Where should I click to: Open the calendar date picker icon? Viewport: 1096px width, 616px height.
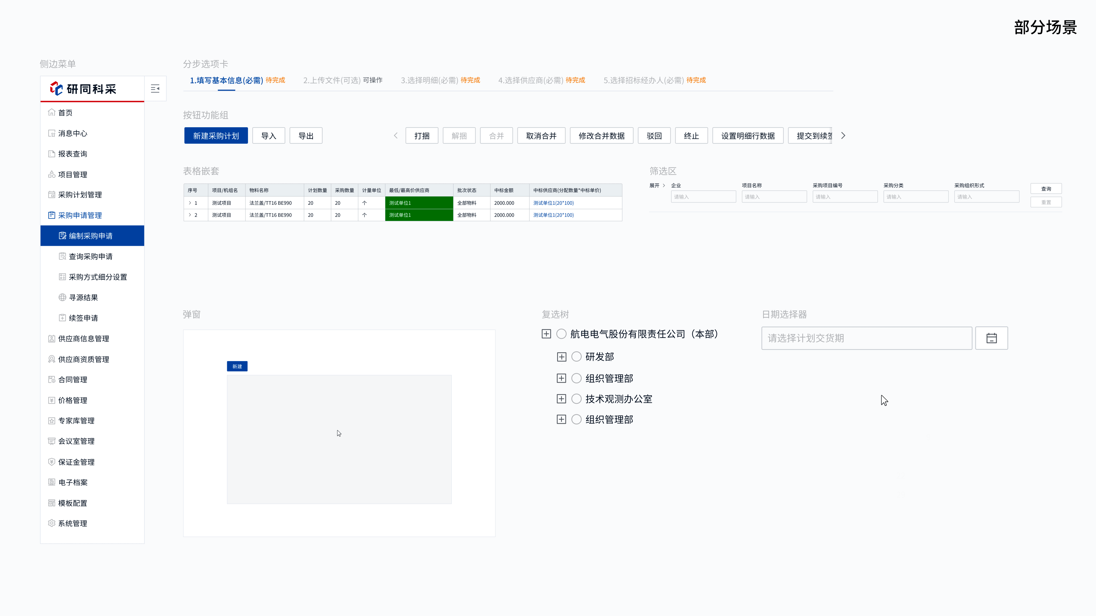pos(991,338)
